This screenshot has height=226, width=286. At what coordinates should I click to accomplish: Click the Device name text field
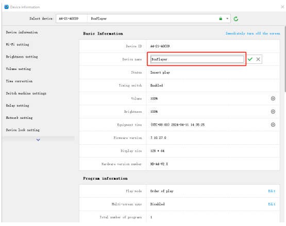pos(197,59)
